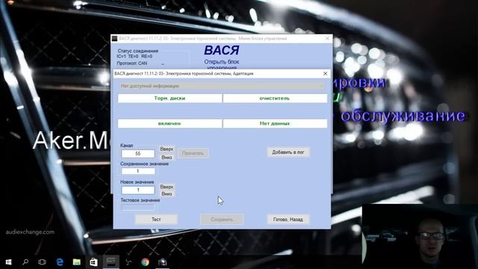
Task: Click the Новое значение input field
Action: (137, 190)
